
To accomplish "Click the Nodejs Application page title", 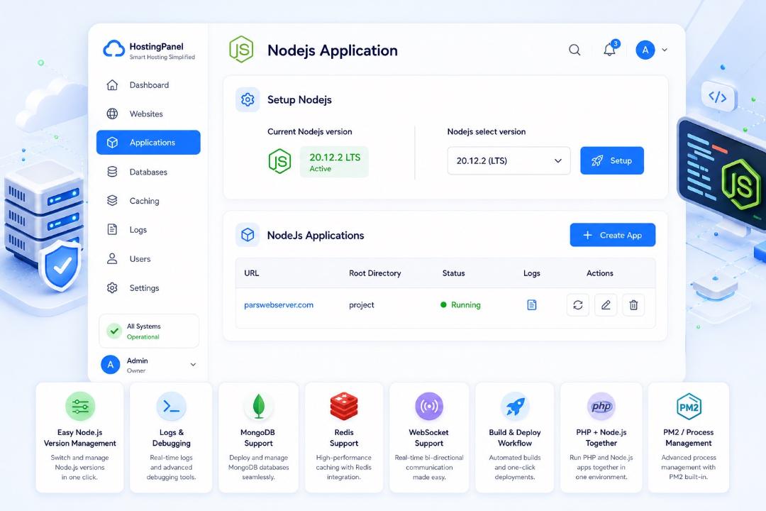I will [x=332, y=50].
